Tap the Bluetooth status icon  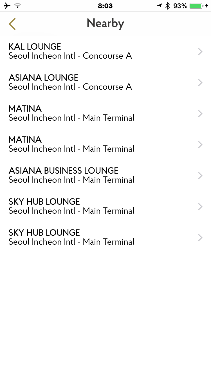click(x=168, y=6)
